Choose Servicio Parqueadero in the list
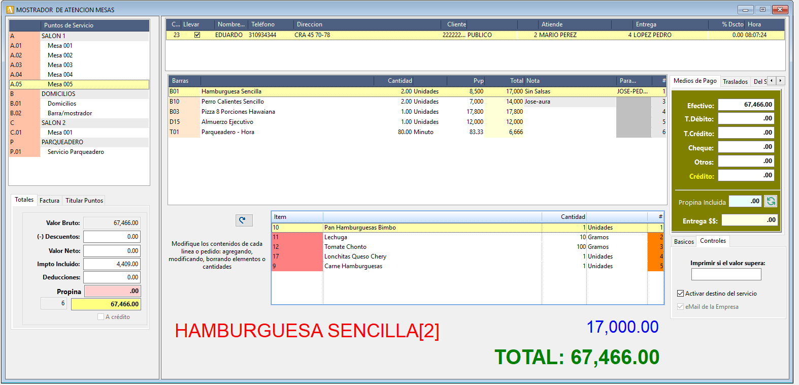The image size is (799, 385). point(76,152)
